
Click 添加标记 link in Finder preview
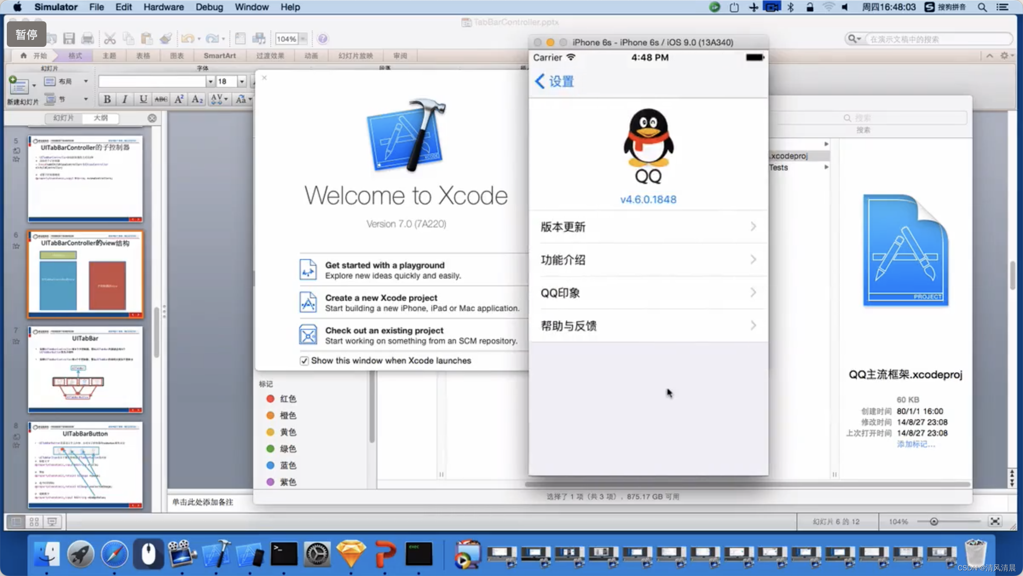pos(916,444)
